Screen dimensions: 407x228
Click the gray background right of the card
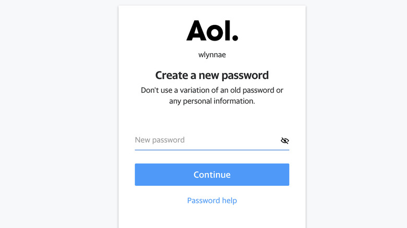(x=355, y=115)
